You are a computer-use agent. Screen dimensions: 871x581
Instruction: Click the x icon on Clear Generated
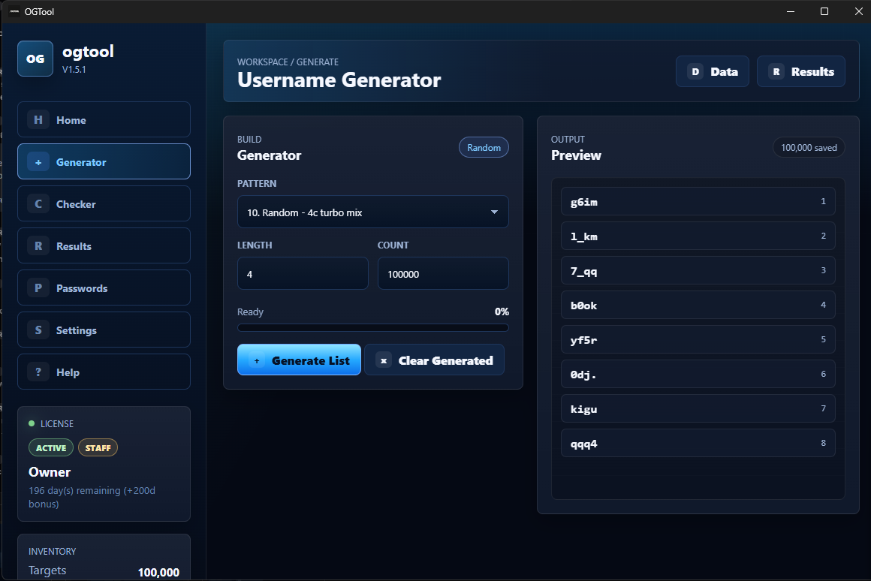[x=383, y=360]
